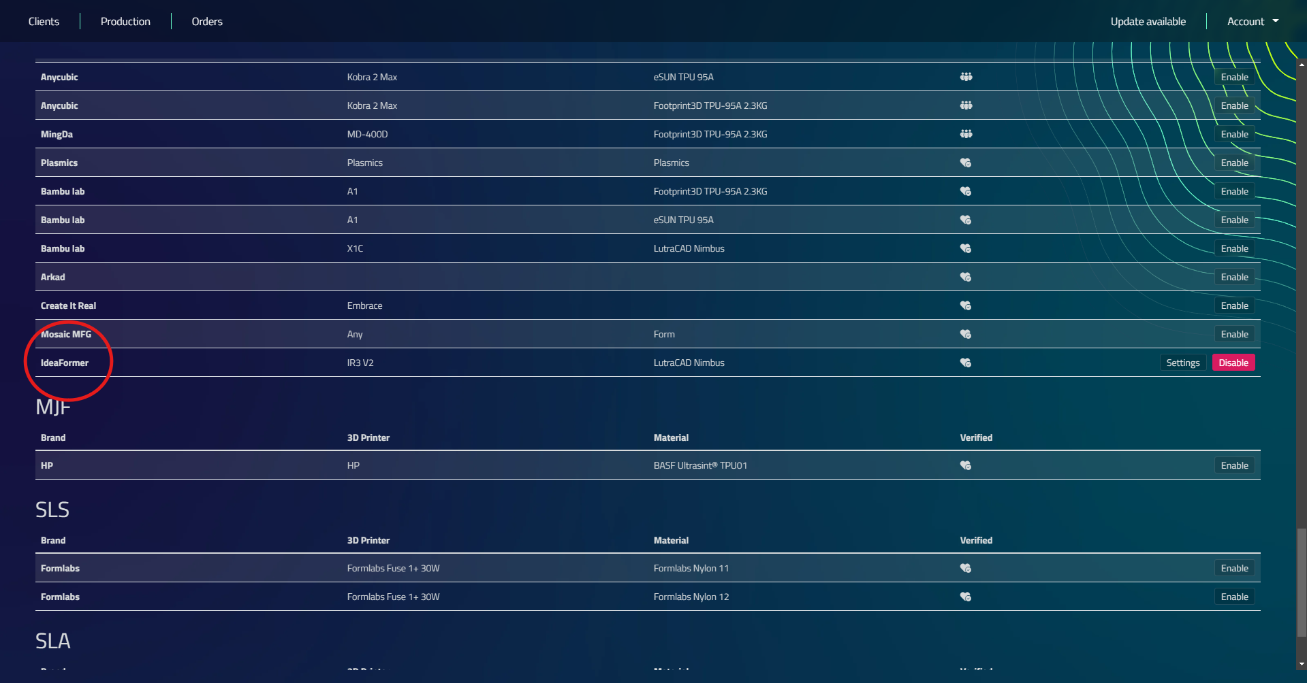Go to the Clients page
Viewport: 1307px width, 683px height.
pos(44,22)
